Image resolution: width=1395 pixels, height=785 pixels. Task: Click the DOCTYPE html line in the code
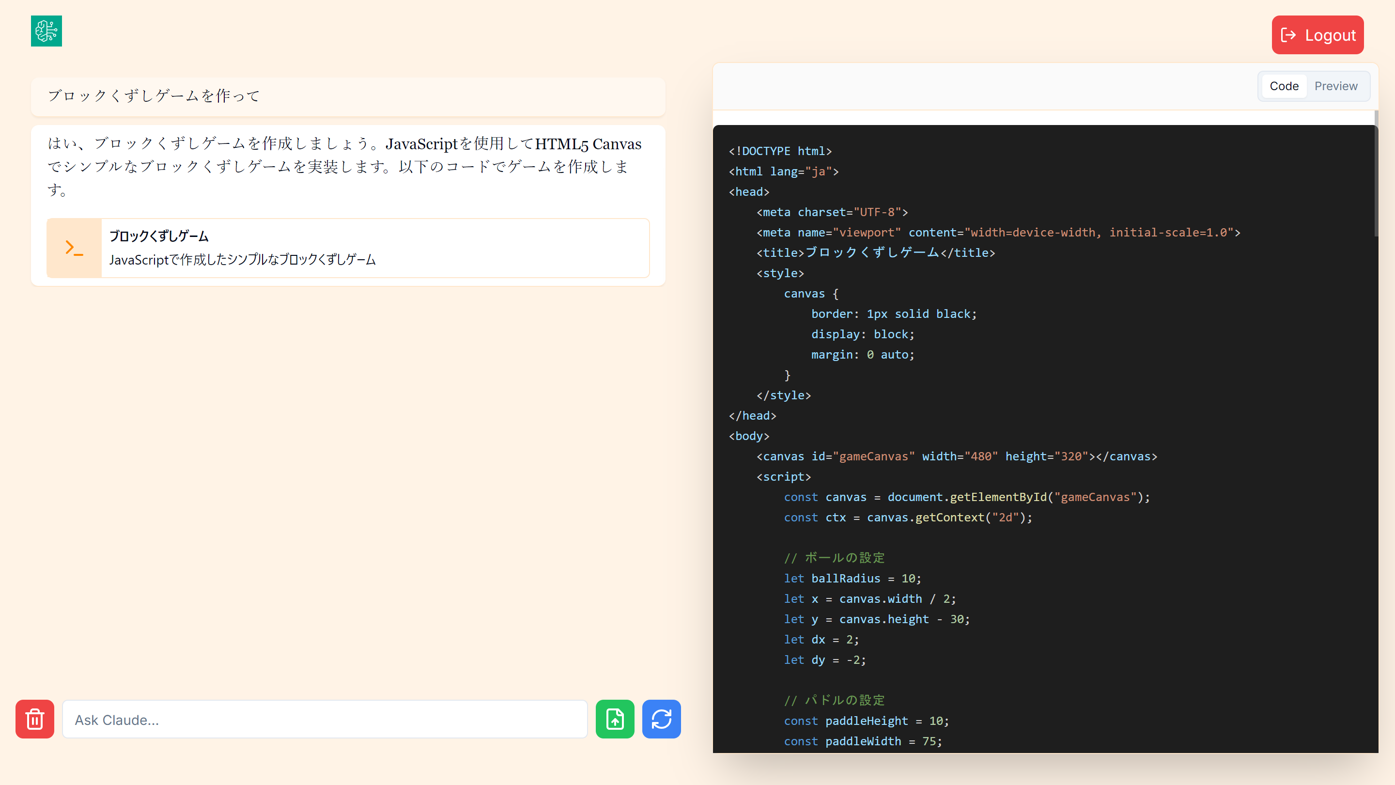780,151
